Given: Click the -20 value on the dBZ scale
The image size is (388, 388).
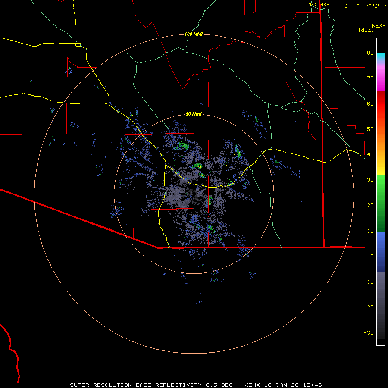Looking at the screenshot, I should [x=369, y=307].
